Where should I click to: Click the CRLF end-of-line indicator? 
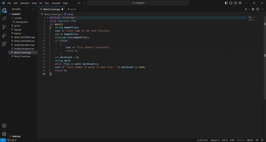point(233,140)
